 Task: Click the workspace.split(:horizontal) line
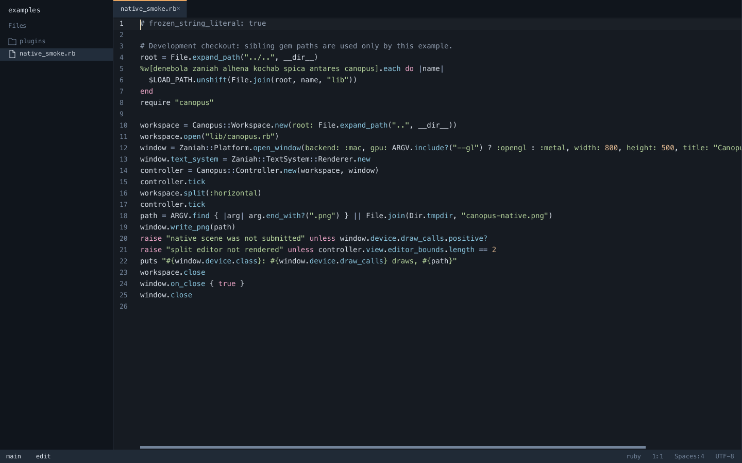(200, 193)
